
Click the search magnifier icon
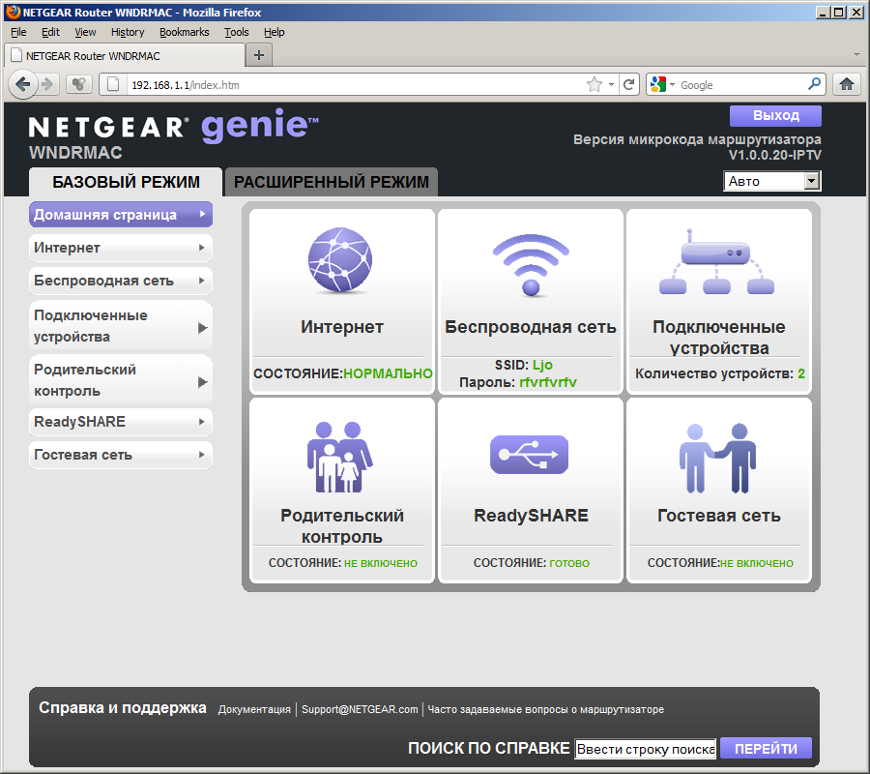click(815, 84)
